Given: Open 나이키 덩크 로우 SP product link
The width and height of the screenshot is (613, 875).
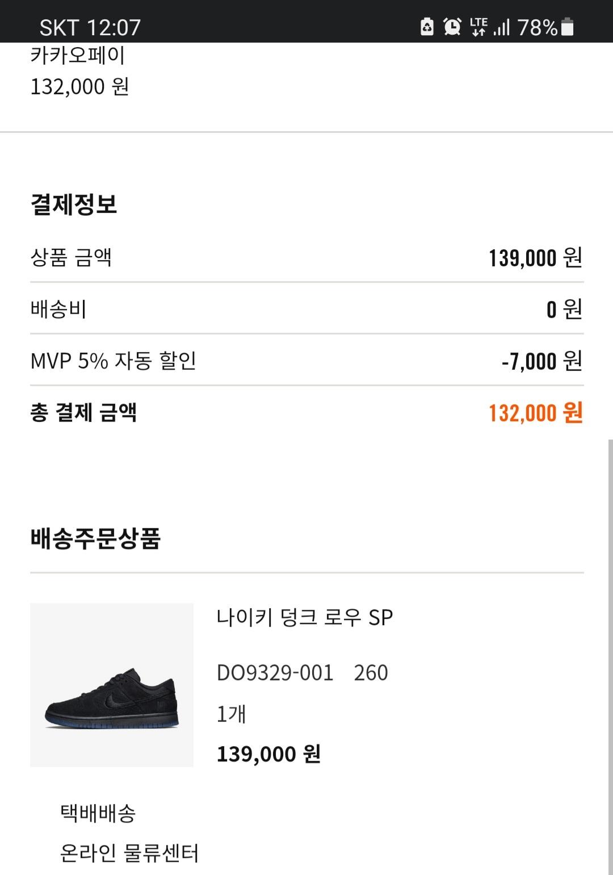Looking at the screenshot, I should tap(305, 617).
